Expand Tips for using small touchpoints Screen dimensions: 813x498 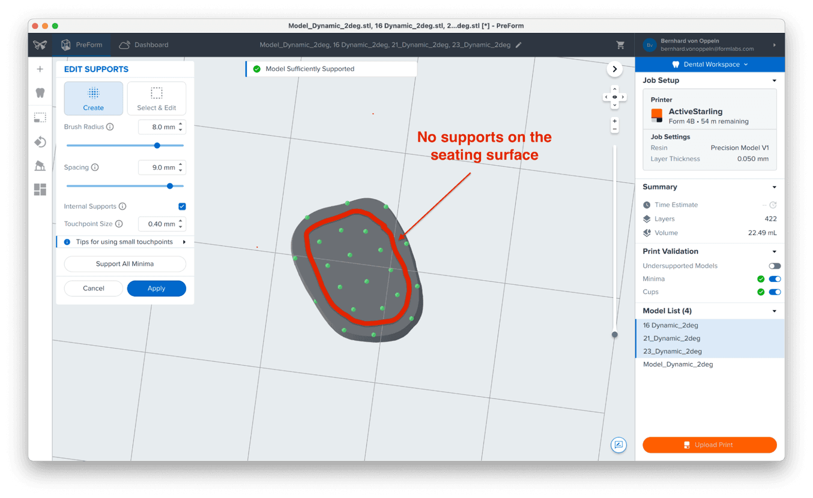[x=125, y=242]
